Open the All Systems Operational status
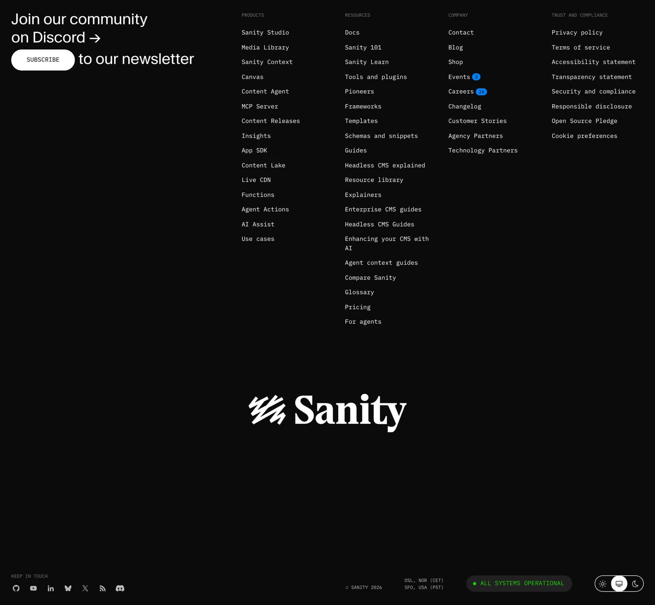This screenshot has height=605, width=655. tap(519, 583)
